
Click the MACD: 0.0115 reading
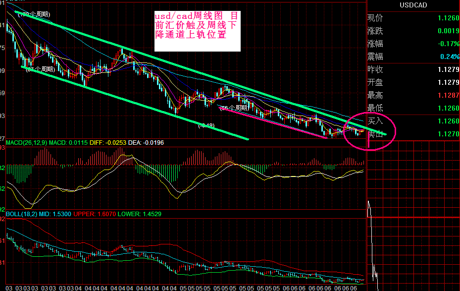pos(68,143)
